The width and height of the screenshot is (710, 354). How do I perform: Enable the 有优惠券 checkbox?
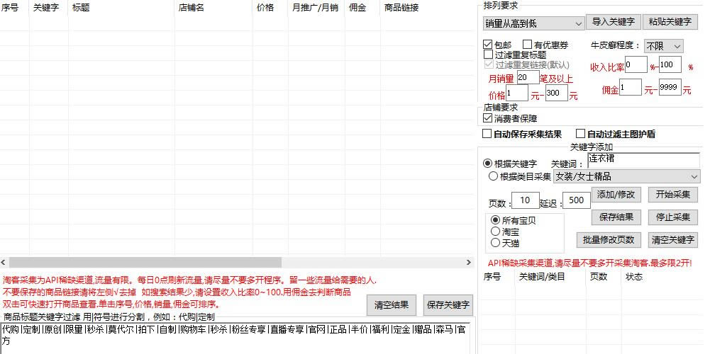coord(528,45)
